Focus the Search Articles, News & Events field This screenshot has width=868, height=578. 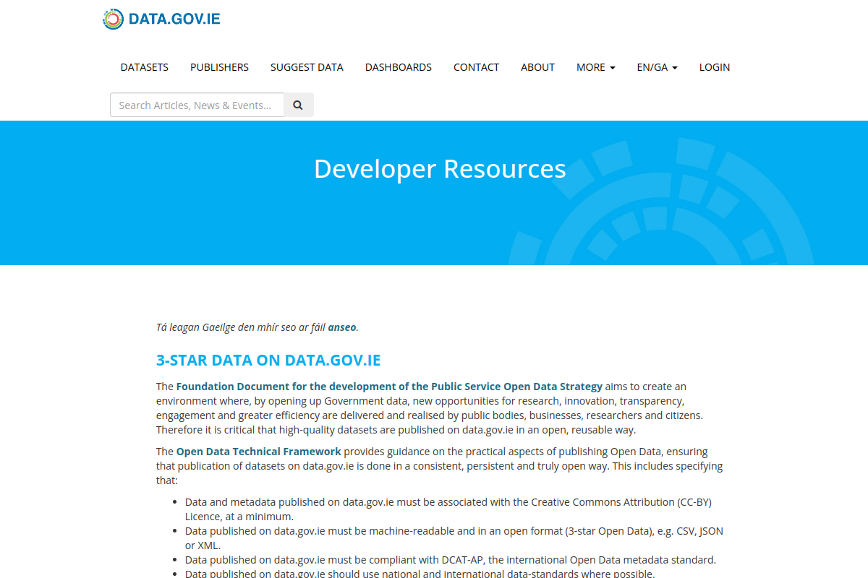[x=197, y=105]
